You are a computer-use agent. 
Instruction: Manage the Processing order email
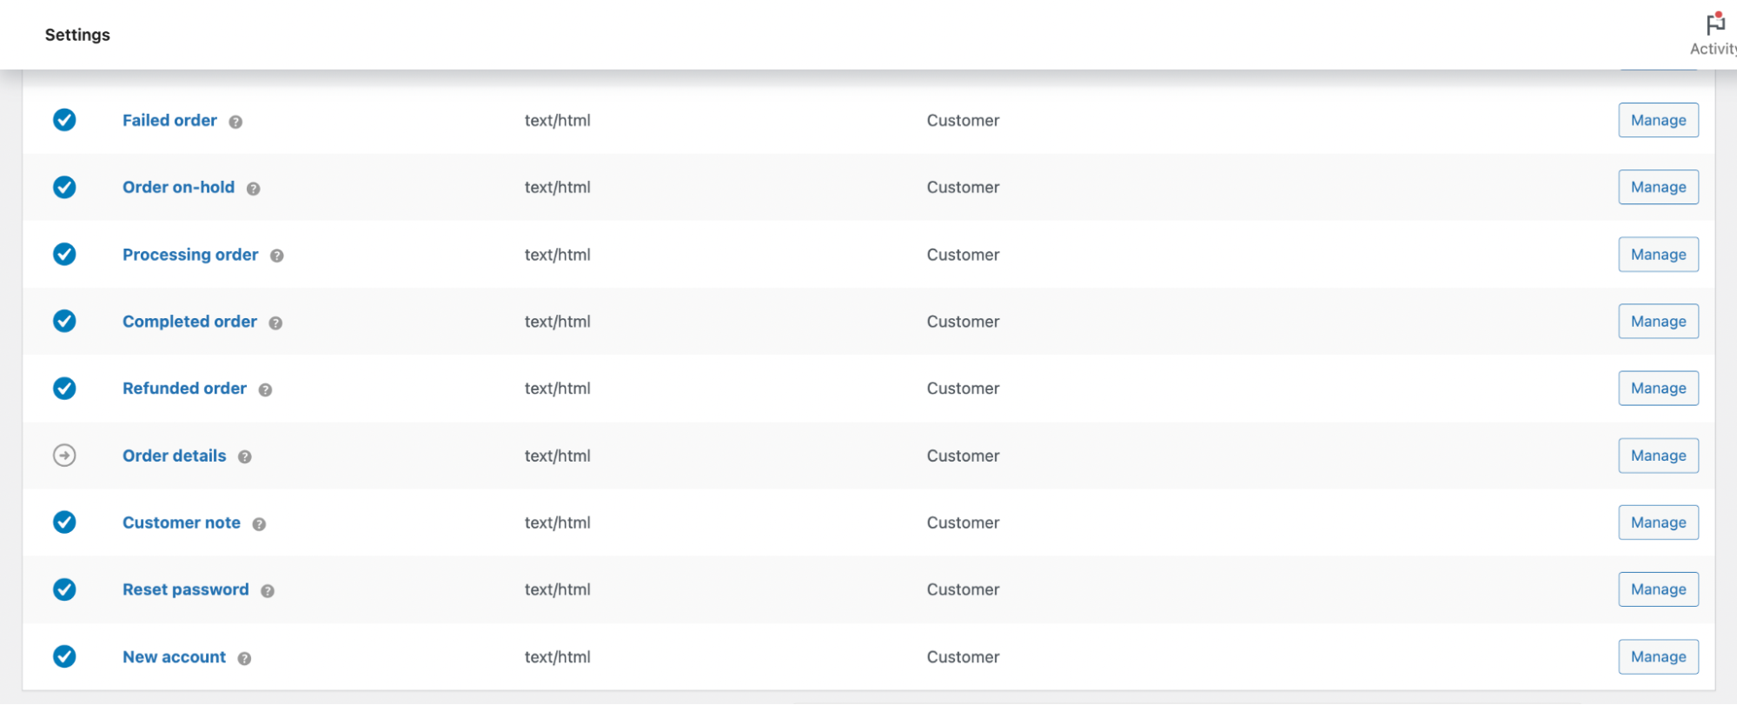1658,255
